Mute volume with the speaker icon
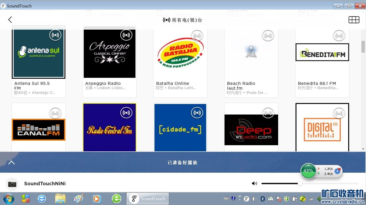The height and width of the screenshot is (205, 366). click(254, 183)
